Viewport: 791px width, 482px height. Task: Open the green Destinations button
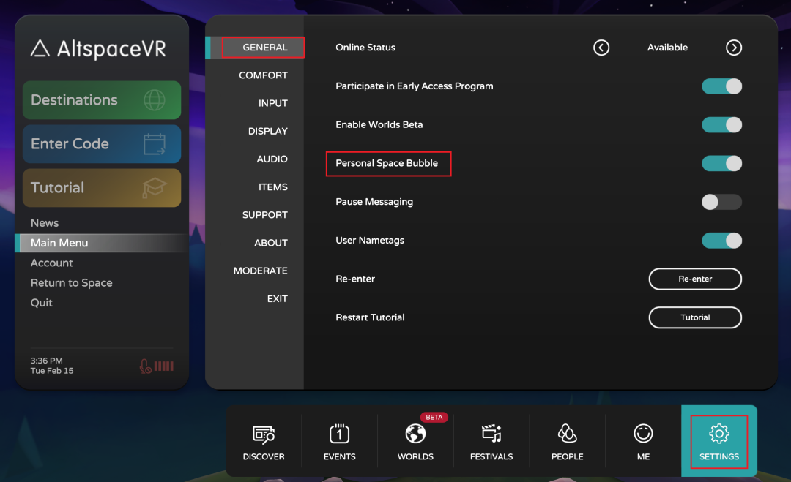pyautogui.click(x=101, y=99)
